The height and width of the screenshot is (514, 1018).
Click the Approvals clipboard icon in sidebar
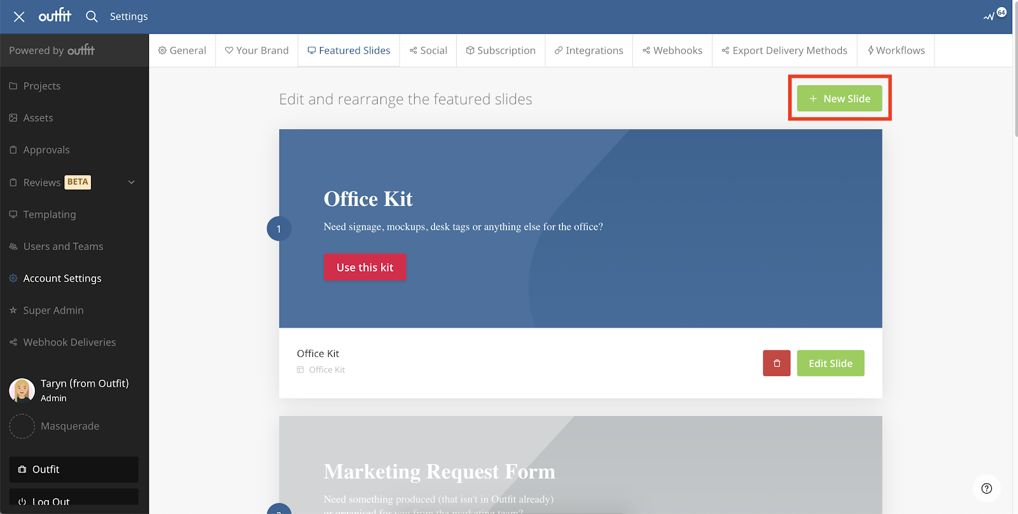(13, 150)
